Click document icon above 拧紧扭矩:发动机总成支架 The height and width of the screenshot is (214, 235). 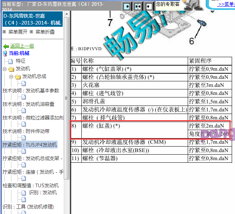coord(24,151)
